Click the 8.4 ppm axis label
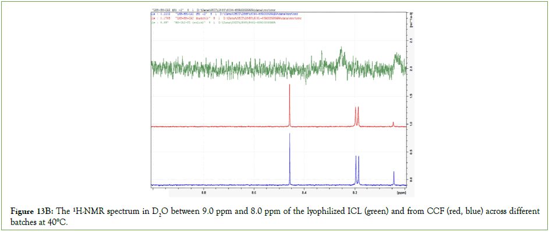Screen dimensions: 549x232 pos(304,192)
